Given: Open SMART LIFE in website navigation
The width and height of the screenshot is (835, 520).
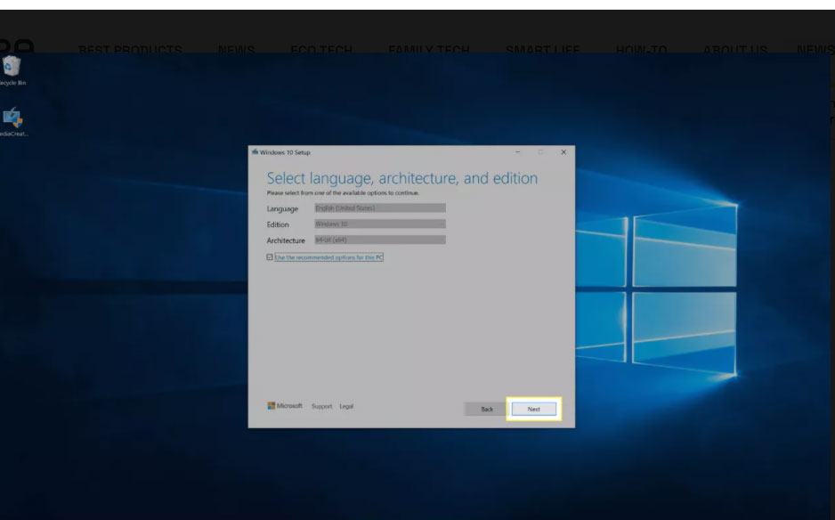Looking at the screenshot, I should tap(543, 50).
